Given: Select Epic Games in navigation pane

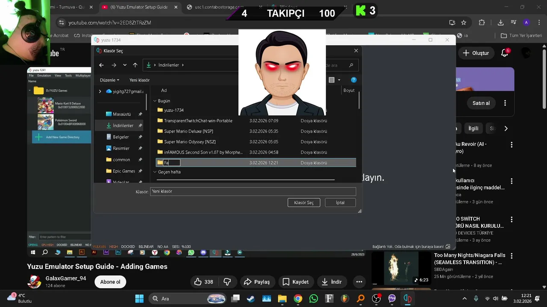Looking at the screenshot, I should [124, 171].
